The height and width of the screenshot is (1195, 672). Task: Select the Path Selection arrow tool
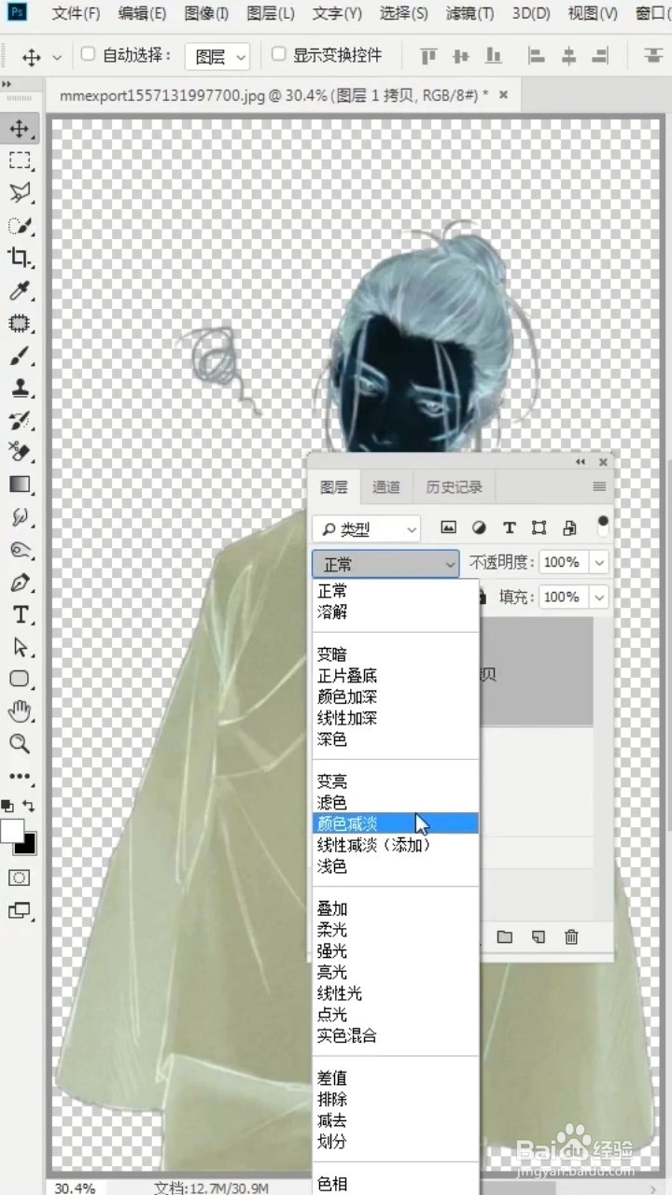tap(20, 647)
